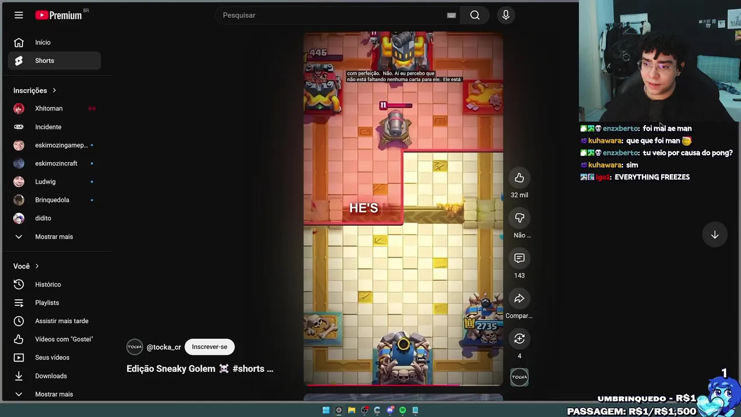Viewport: 741px width, 417px height.
Task: Open the Windows Start menu
Action: click(x=326, y=410)
